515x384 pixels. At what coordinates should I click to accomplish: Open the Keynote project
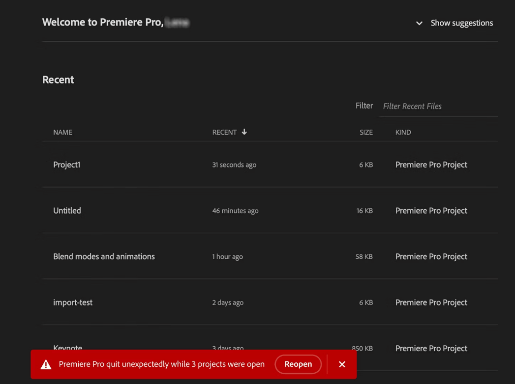pyautogui.click(x=67, y=347)
